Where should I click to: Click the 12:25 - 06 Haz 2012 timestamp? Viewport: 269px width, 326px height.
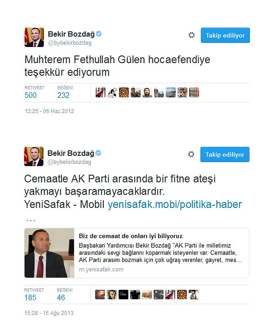pyautogui.click(x=49, y=111)
